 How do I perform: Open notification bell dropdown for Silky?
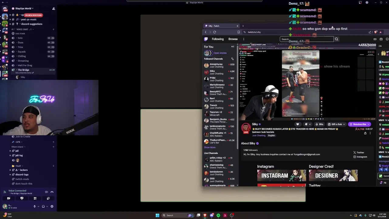308,124
